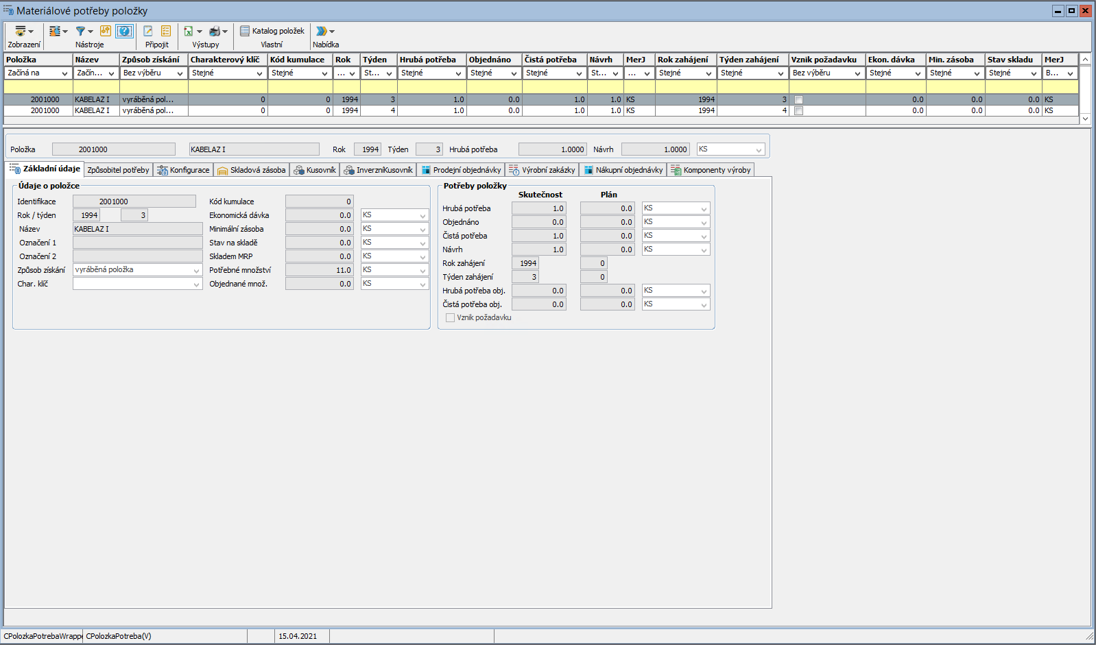Click the Excel export icon
This screenshot has width=1096, height=645.
click(188, 31)
